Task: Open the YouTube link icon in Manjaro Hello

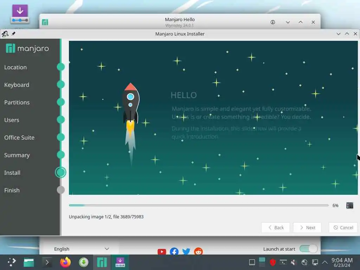Action: pyautogui.click(x=162, y=252)
